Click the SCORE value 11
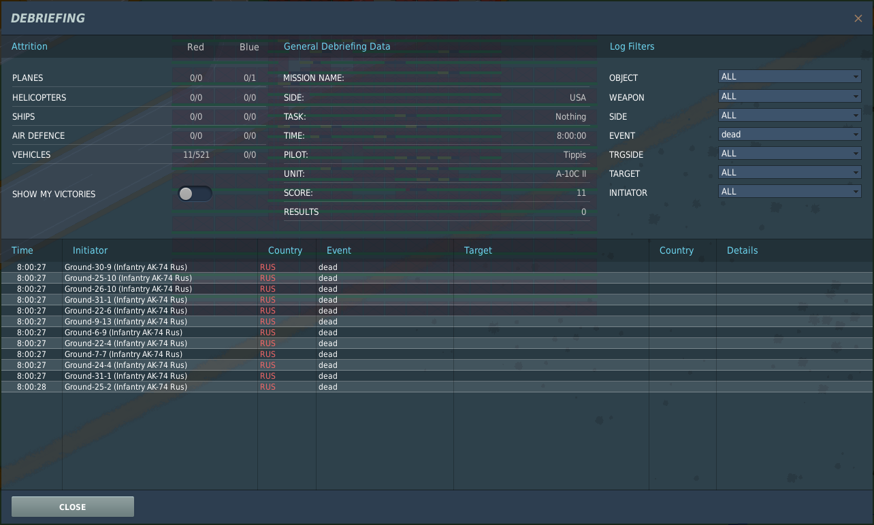 pos(581,192)
